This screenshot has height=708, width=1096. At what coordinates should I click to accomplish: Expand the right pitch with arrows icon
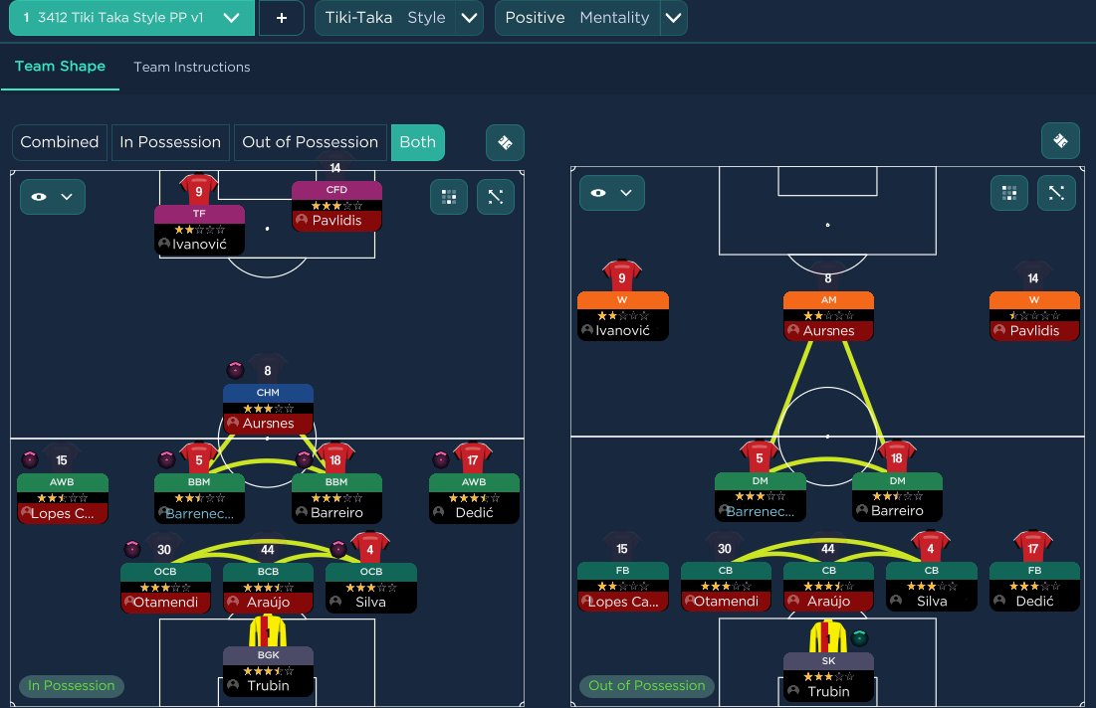pyautogui.click(x=1056, y=193)
